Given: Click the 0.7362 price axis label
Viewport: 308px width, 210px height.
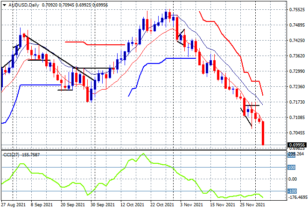Looking at the screenshot, I should coord(294,56).
